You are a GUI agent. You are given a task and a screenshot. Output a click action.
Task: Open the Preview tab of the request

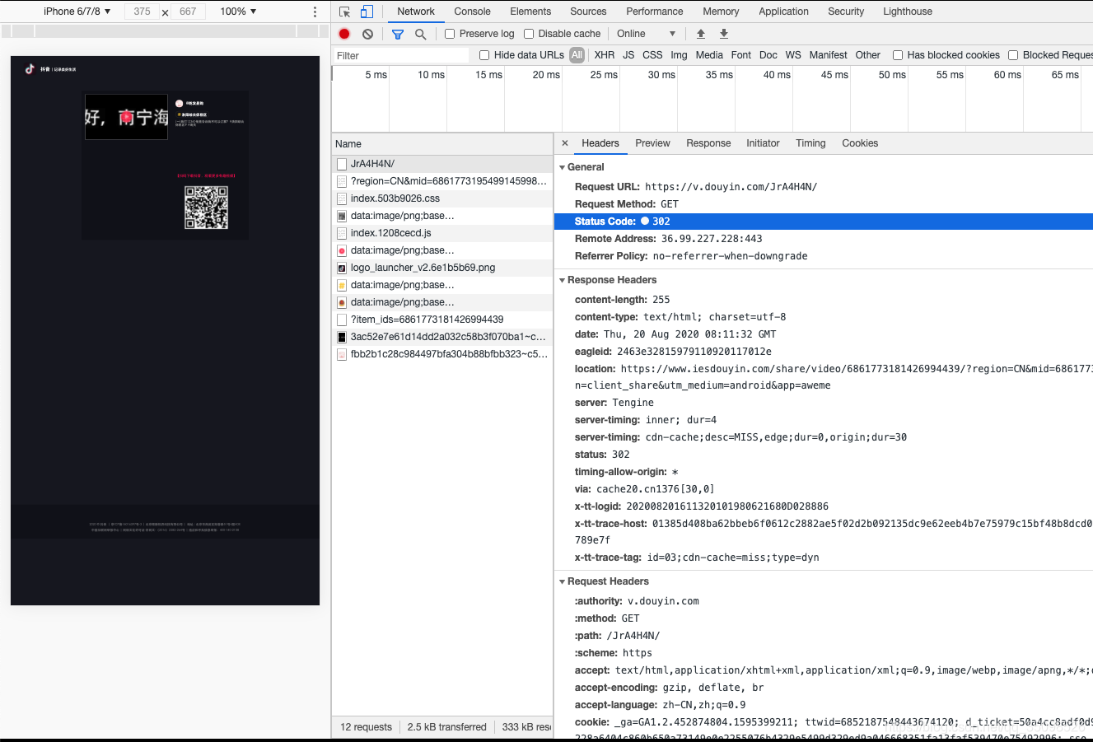point(652,143)
